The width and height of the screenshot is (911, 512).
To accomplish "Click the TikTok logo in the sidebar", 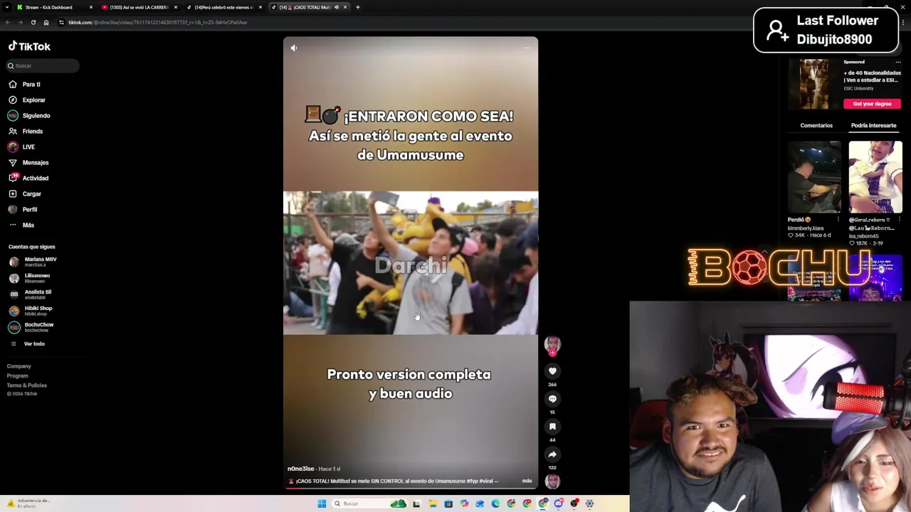I will (29, 46).
